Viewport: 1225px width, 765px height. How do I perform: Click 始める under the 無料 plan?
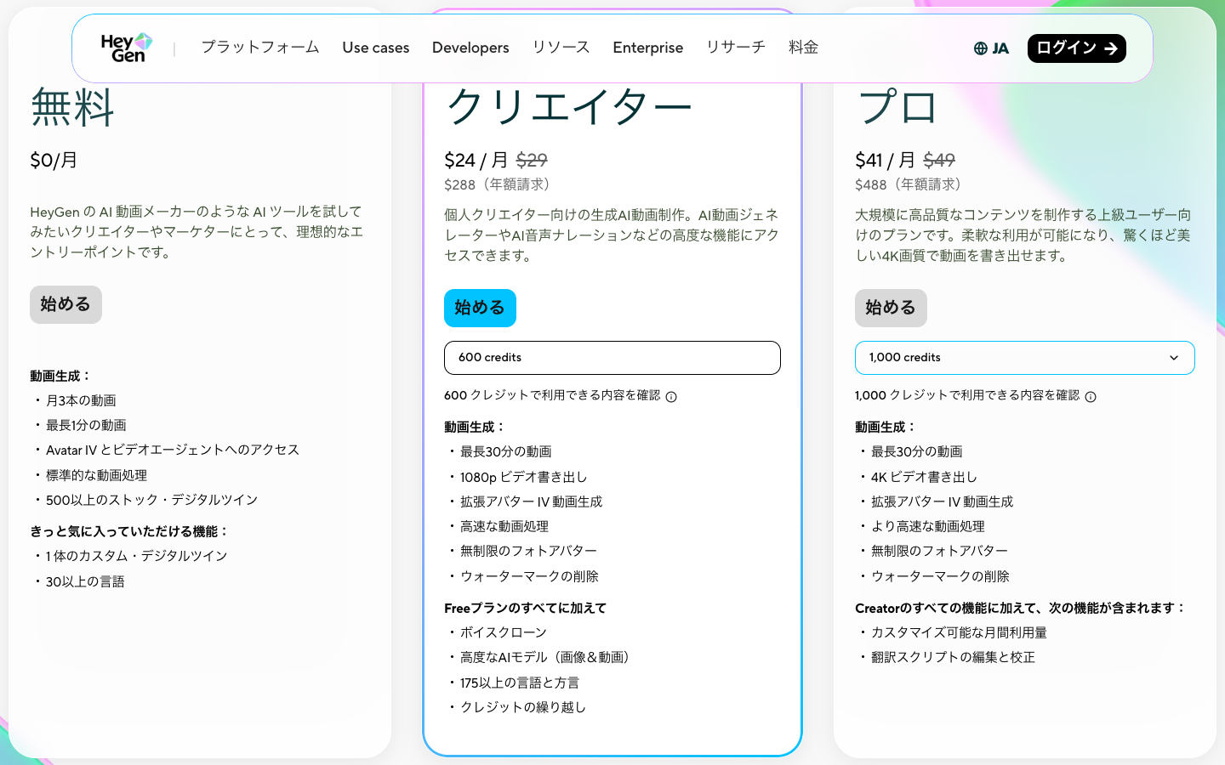(x=66, y=304)
